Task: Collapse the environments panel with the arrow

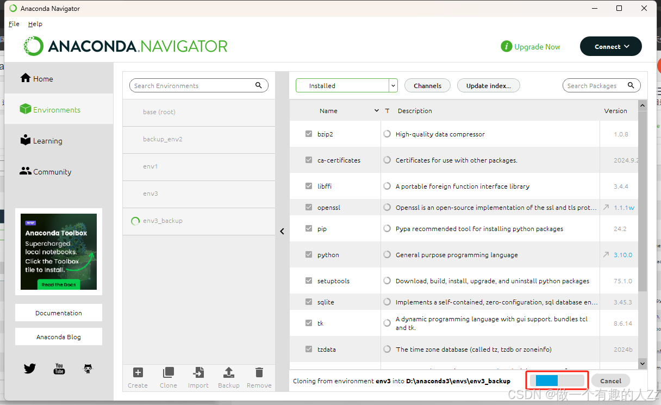Action: coord(282,231)
